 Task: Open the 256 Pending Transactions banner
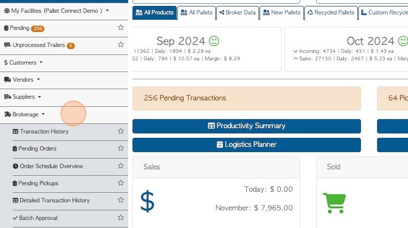(247, 98)
